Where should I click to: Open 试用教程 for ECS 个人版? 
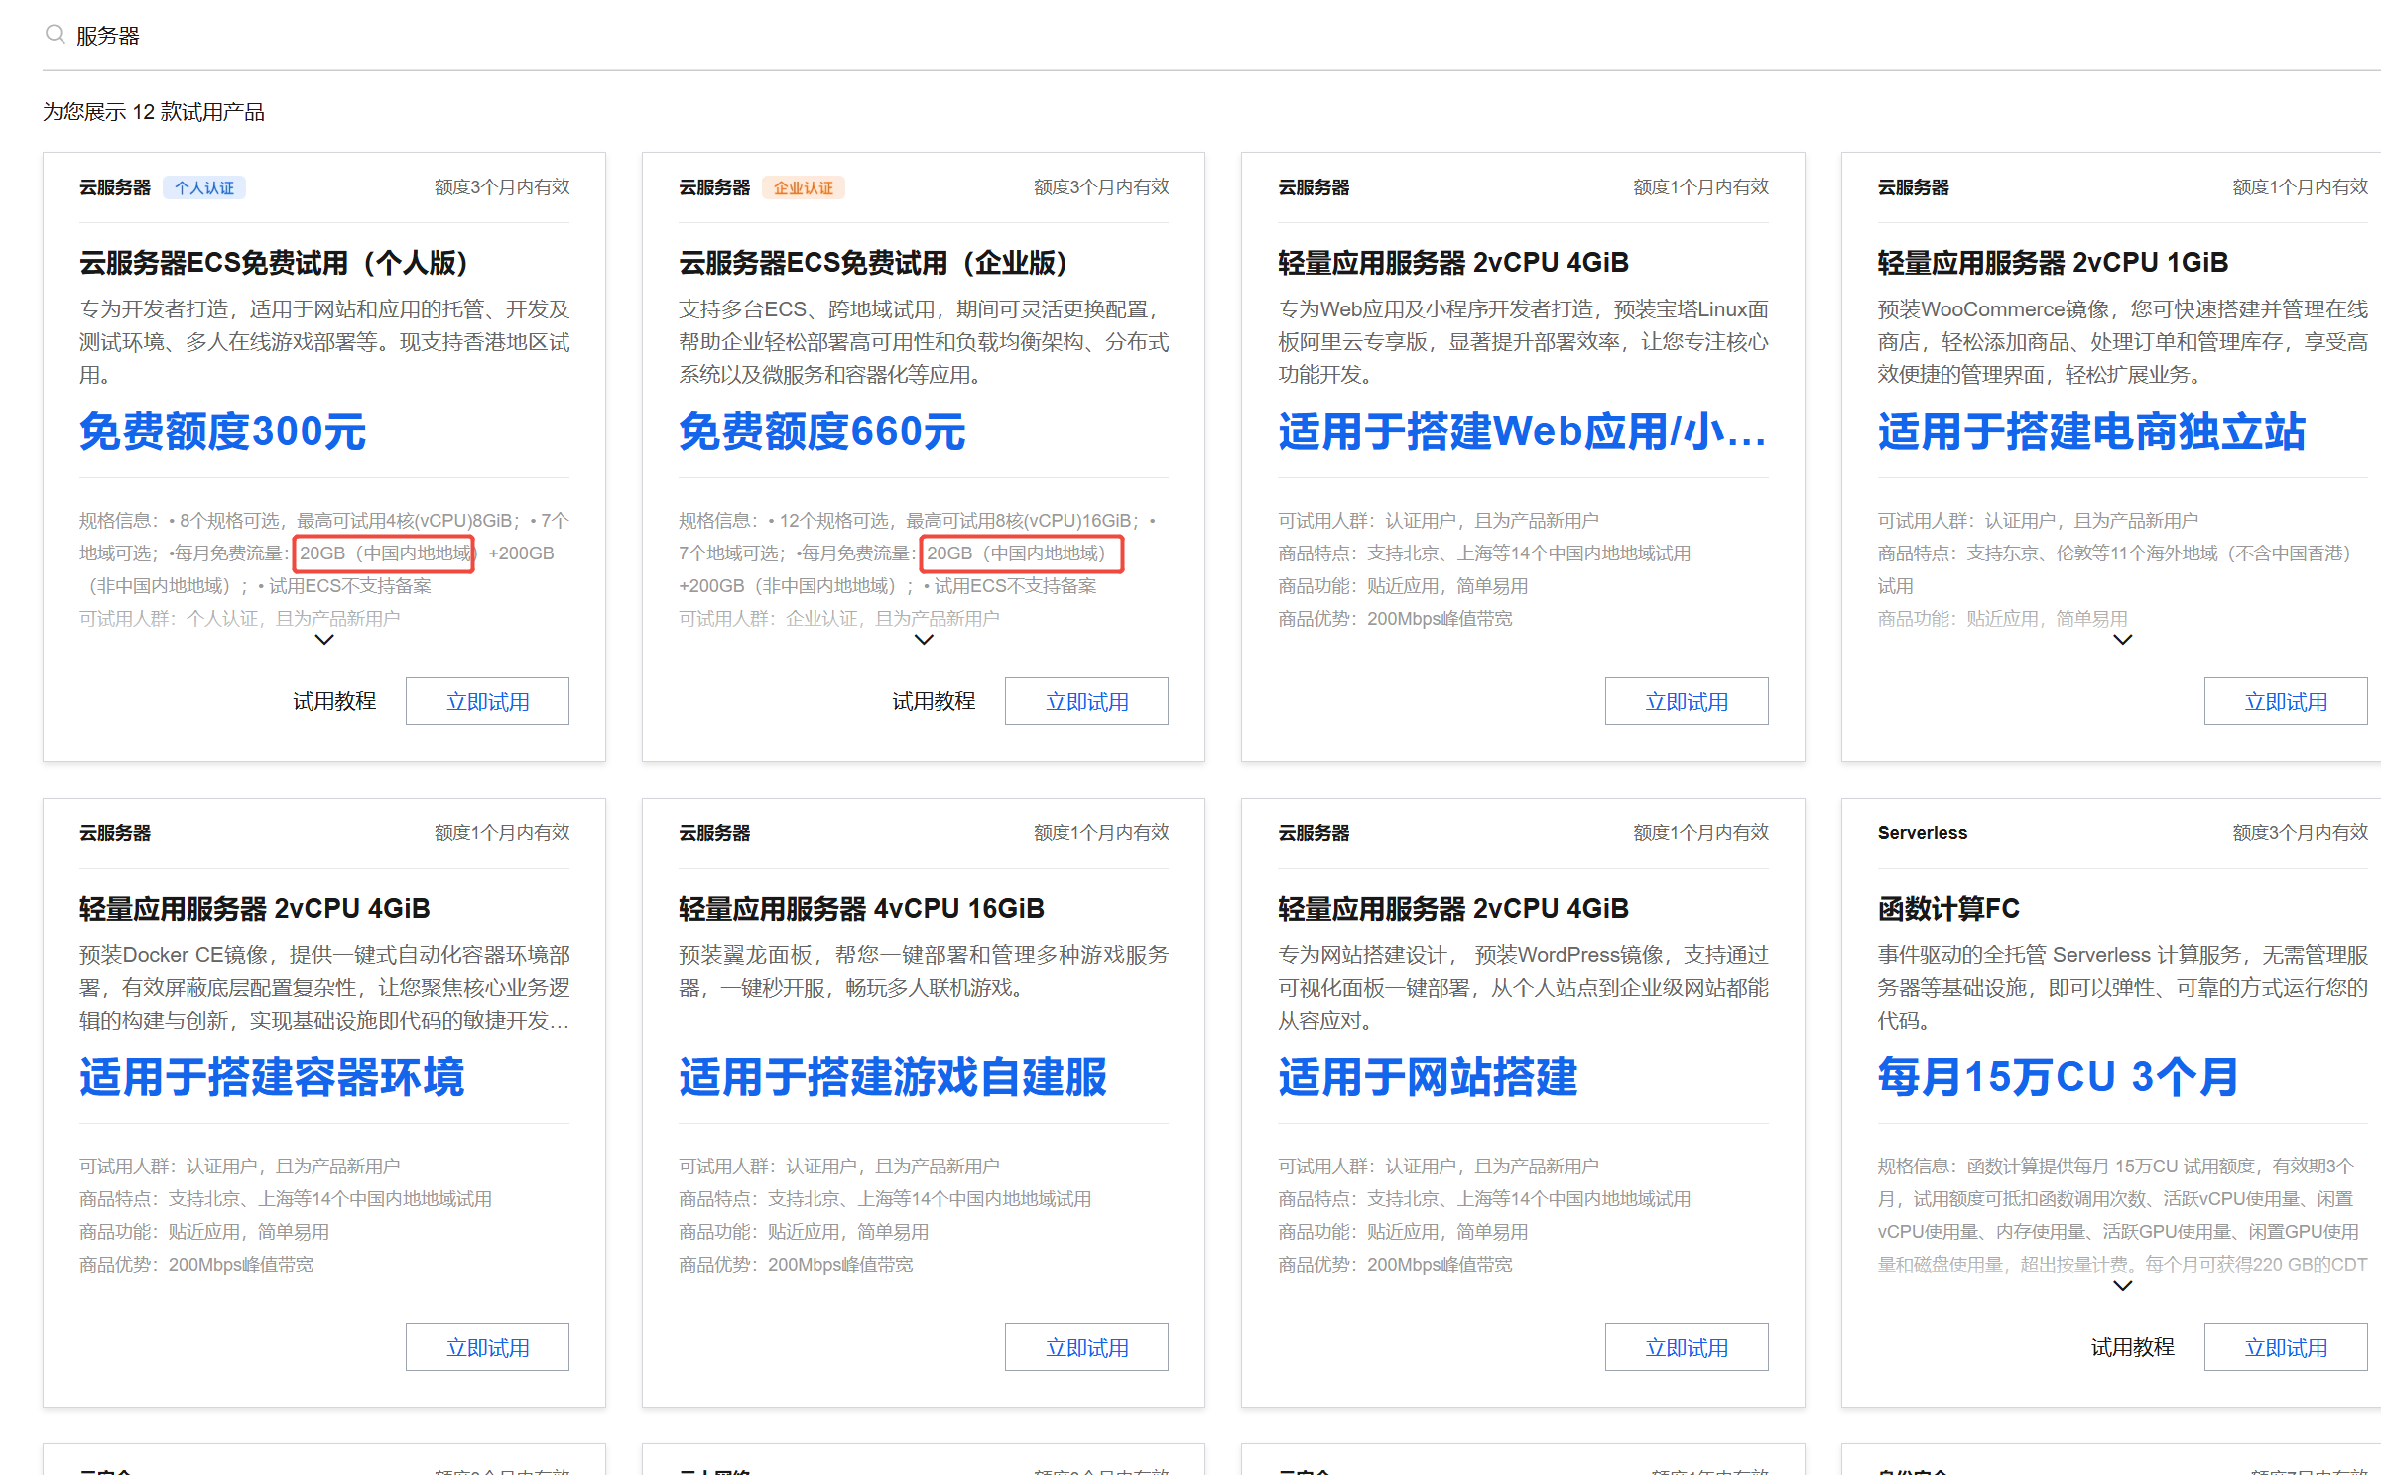334,702
